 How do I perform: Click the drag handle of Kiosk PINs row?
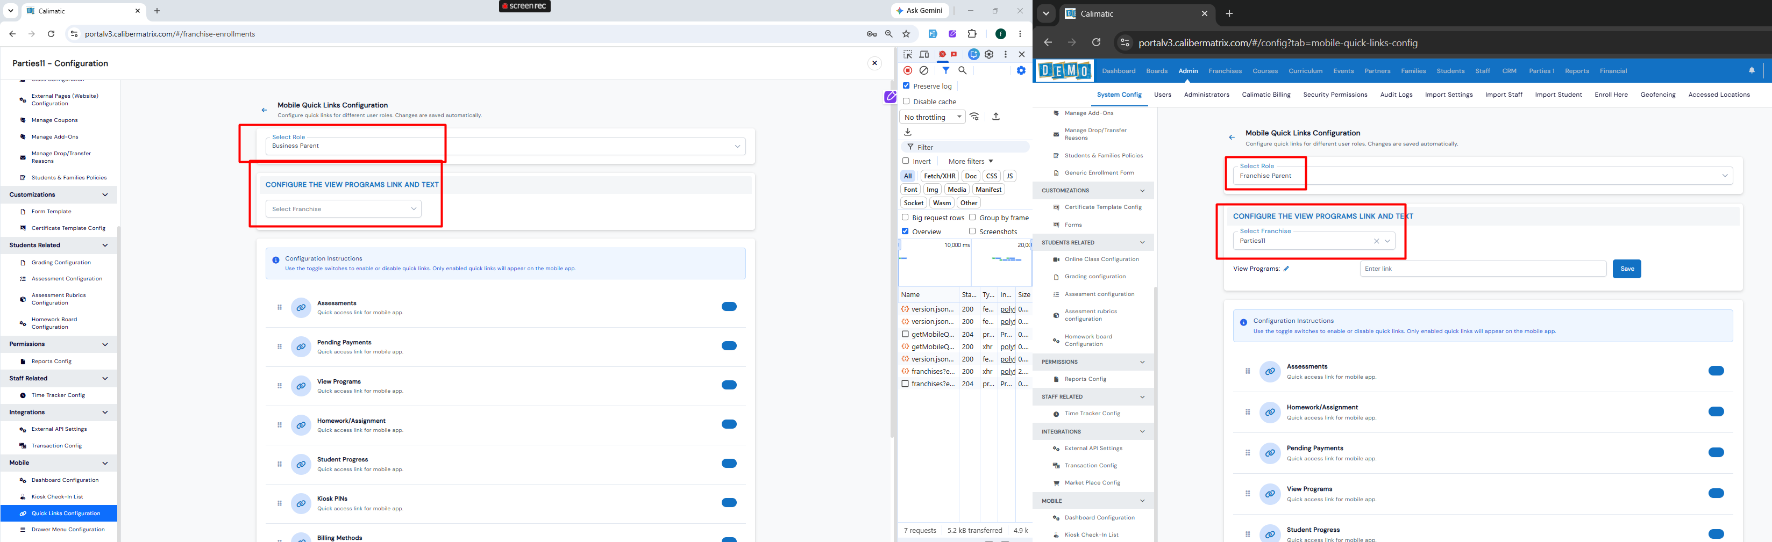pyautogui.click(x=279, y=503)
